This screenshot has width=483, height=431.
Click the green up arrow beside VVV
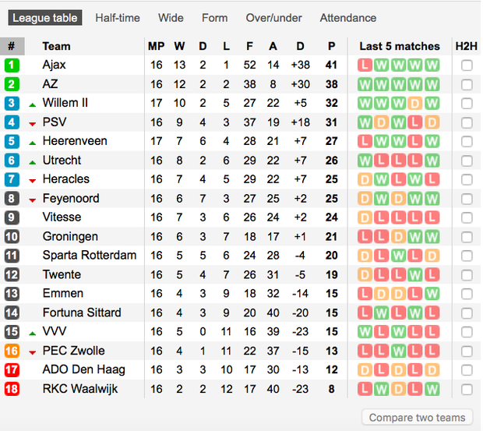pyautogui.click(x=33, y=333)
